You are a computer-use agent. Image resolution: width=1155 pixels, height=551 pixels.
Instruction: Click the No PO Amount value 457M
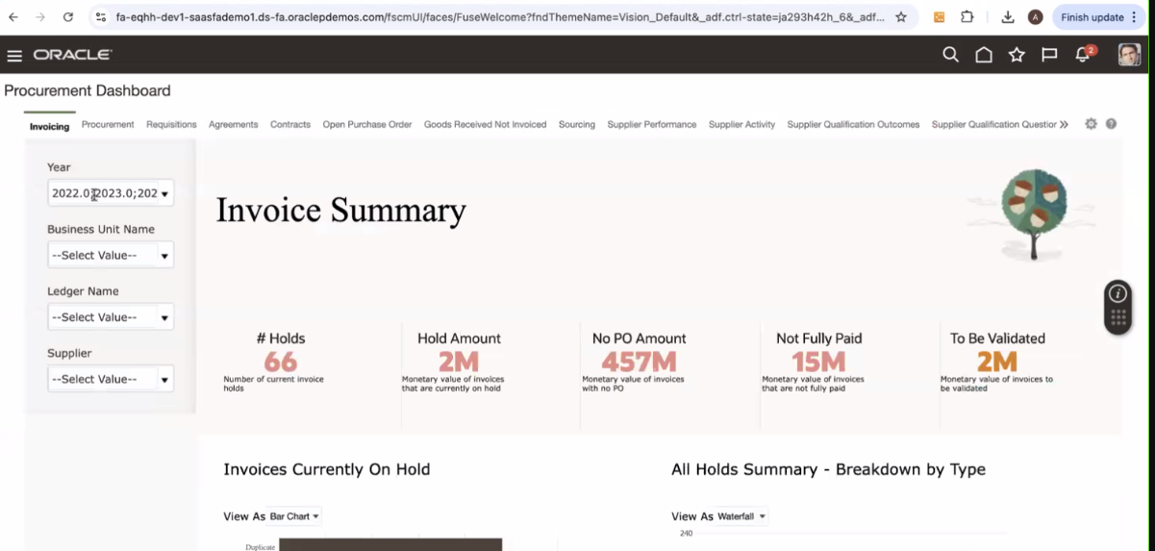(x=640, y=362)
